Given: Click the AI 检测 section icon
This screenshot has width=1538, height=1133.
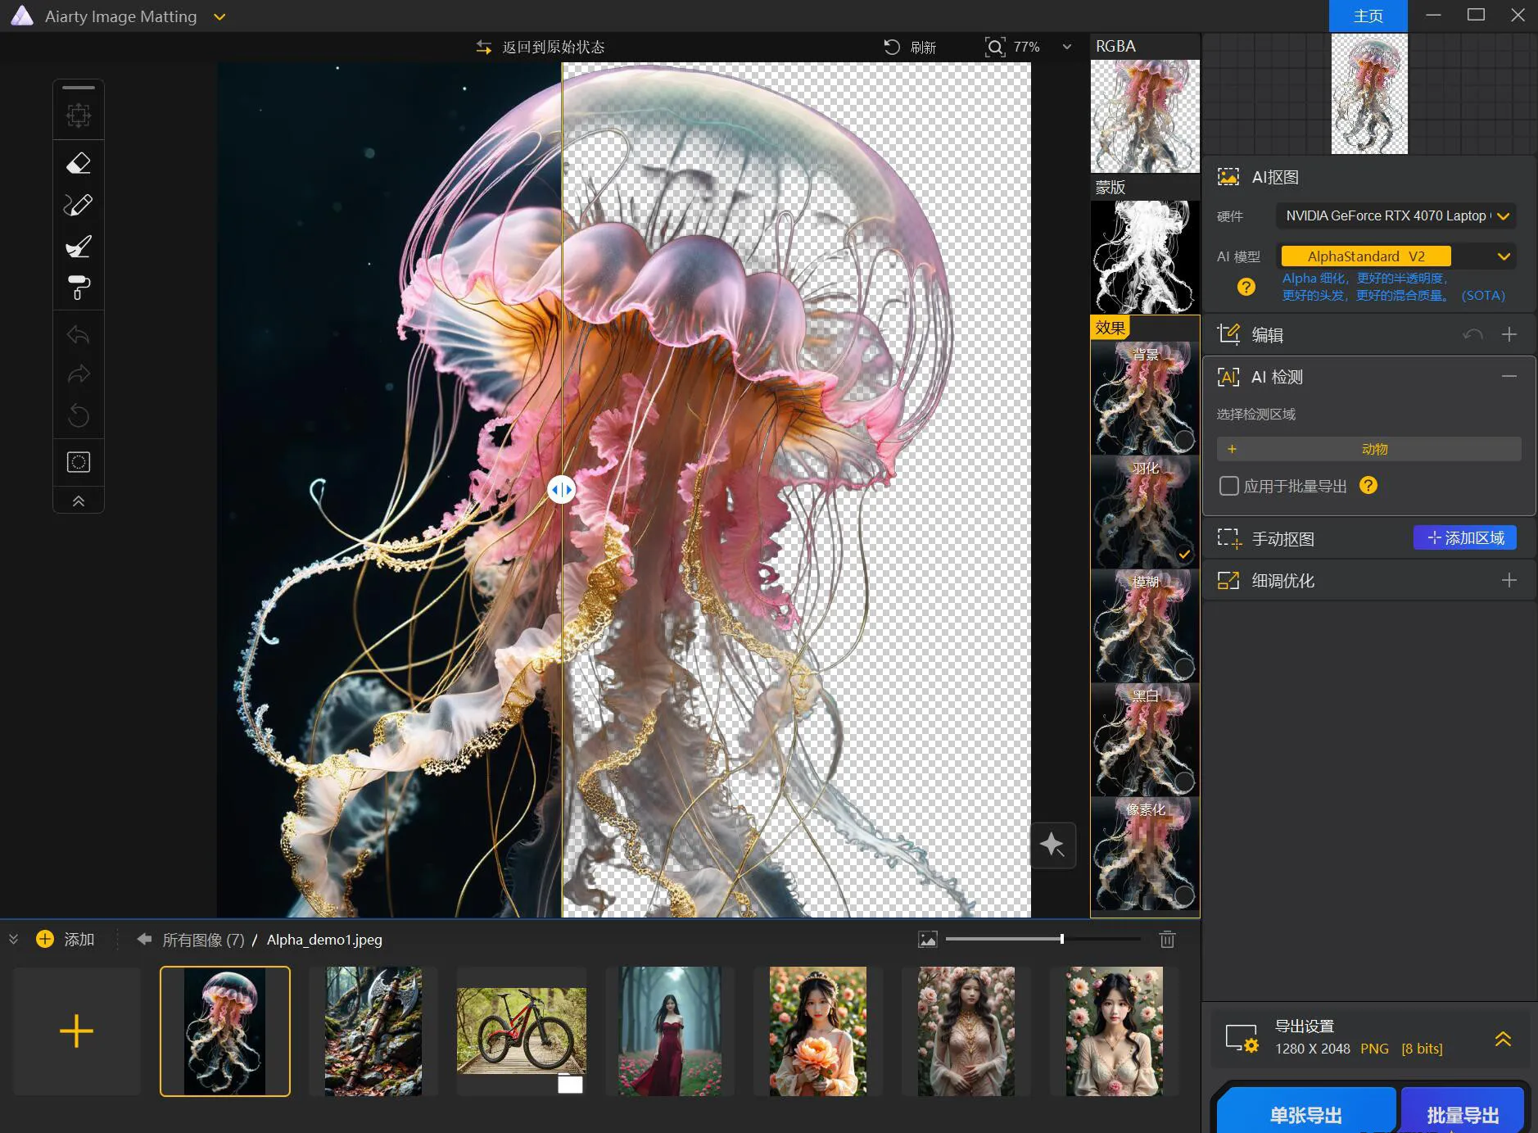Looking at the screenshot, I should pos(1228,377).
